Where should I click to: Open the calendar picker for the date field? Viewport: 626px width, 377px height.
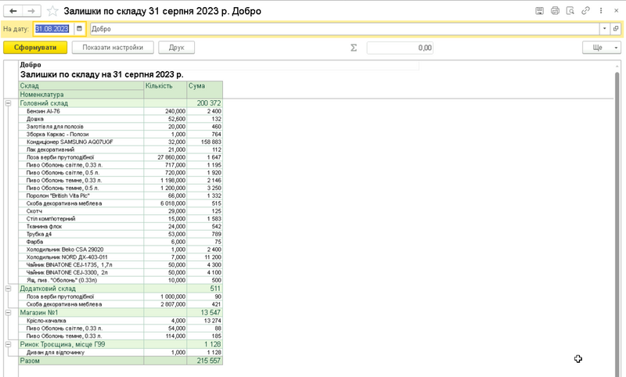[79, 29]
